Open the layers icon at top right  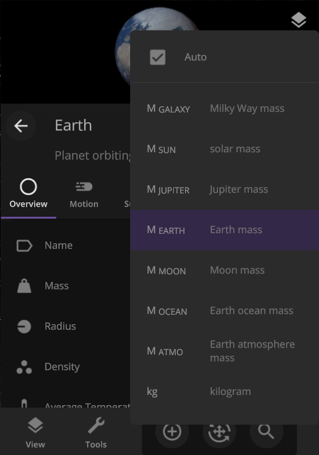click(x=298, y=20)
